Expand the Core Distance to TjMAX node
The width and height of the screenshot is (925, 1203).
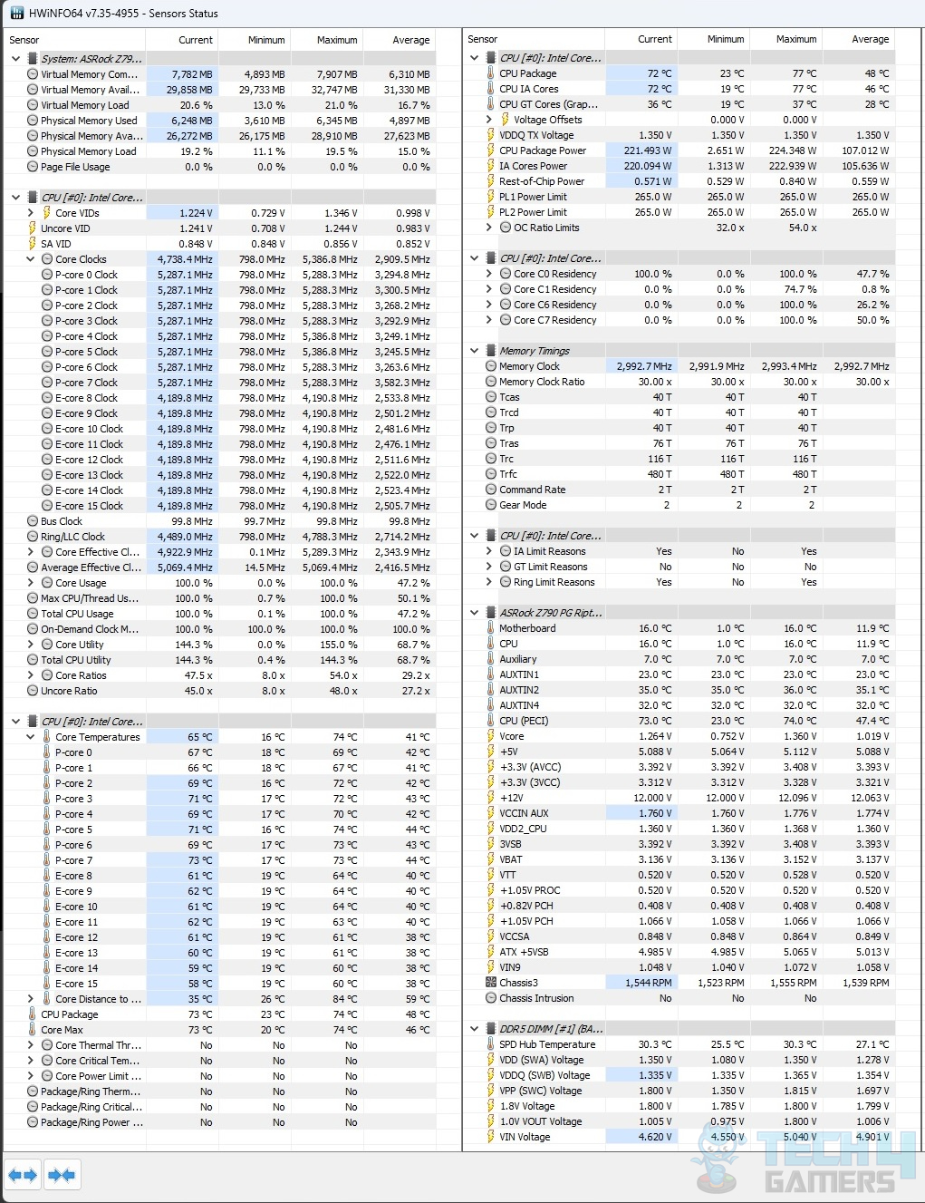click(x=31, y=999)
